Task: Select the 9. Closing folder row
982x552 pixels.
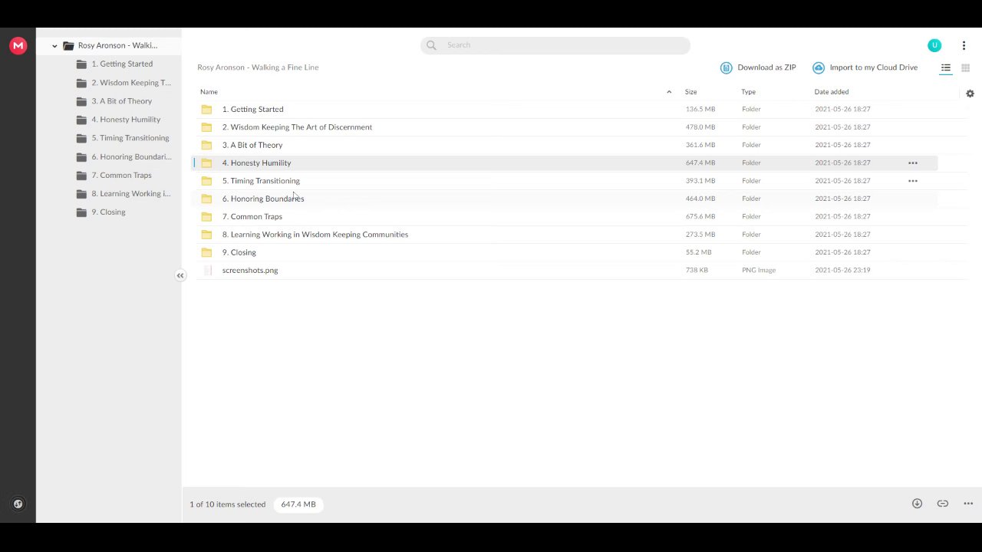Action: [564, 252]
